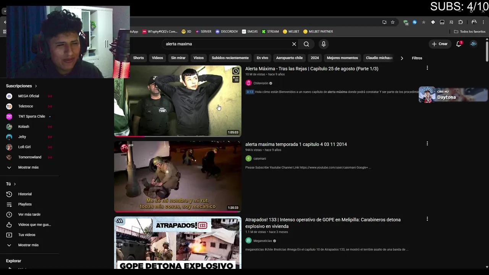This screenshot has height=275, width=489.
Task: Open the Chrome profile avatar
Action: (474, 22)
